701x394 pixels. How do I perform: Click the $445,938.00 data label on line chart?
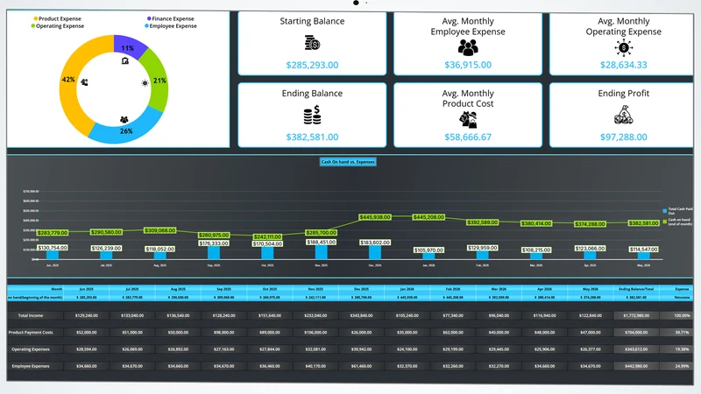[375, 217]
